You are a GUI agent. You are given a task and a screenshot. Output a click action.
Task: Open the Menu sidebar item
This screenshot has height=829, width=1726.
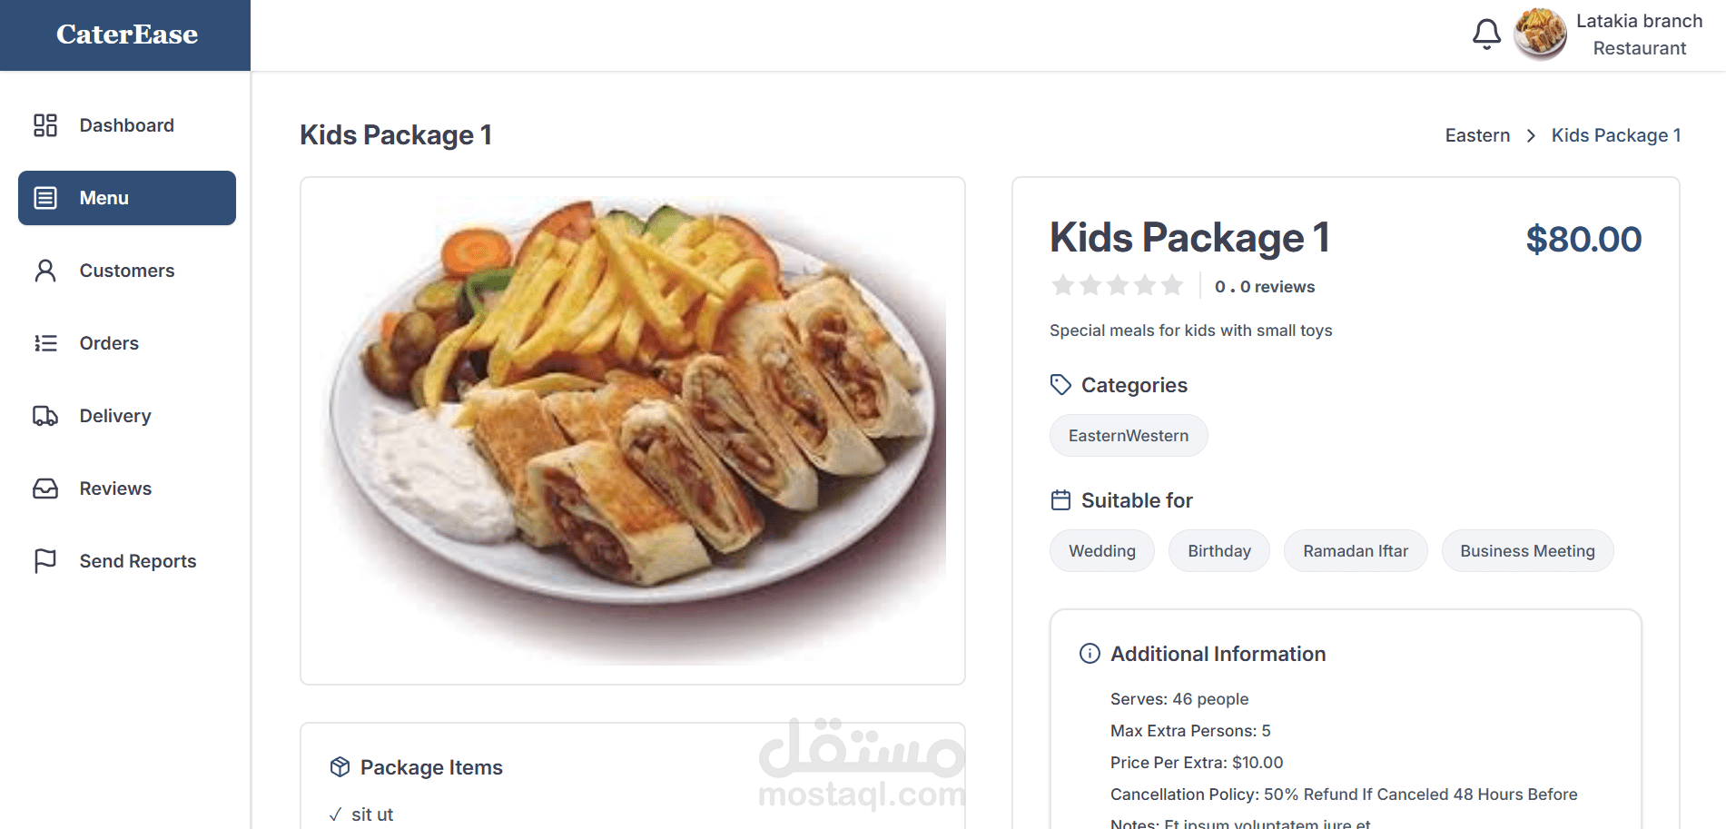(x=127, y=198)
